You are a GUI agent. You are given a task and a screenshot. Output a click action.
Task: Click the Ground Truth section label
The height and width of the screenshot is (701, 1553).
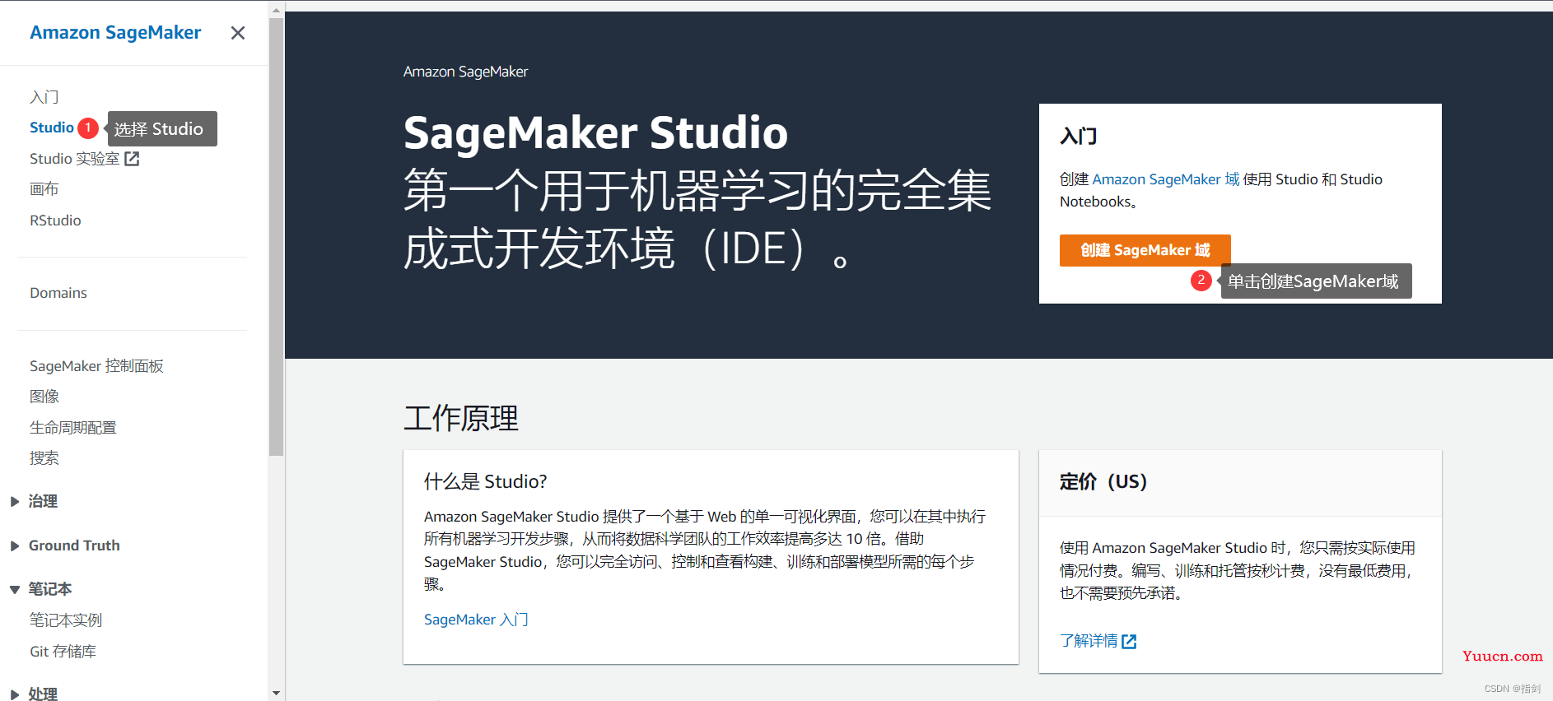pyautogui.click(x=74, y=545)
